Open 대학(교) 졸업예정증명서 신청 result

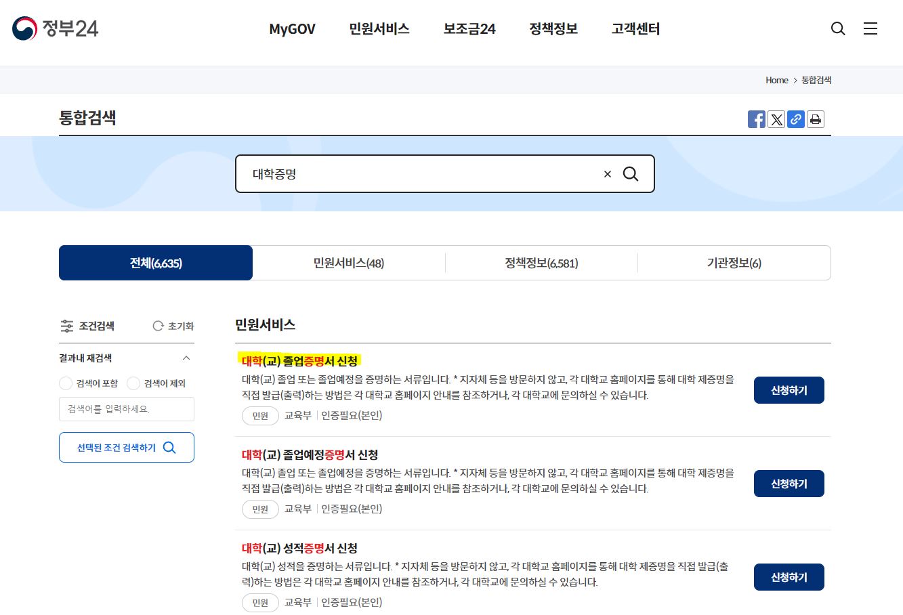point(310,454)
